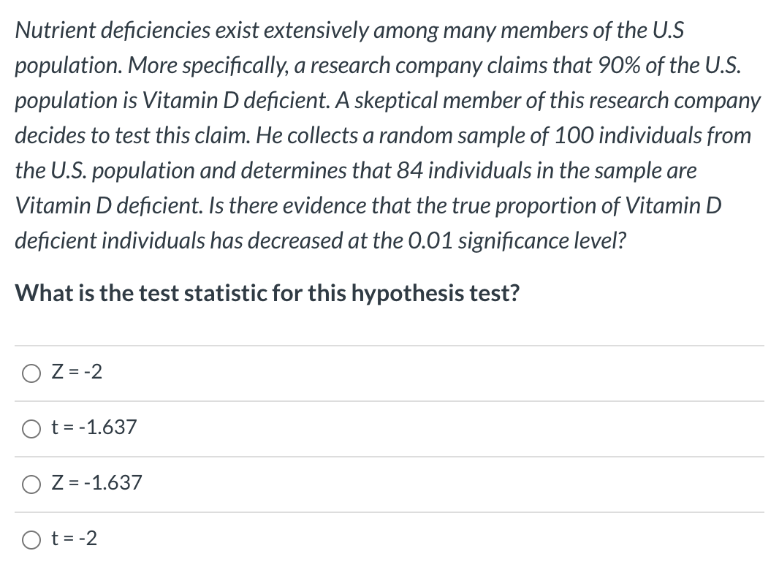Screen dimensions: 779x570
Task: Click the 't = -1.637' answer label text
Action: tap(94, 427)
